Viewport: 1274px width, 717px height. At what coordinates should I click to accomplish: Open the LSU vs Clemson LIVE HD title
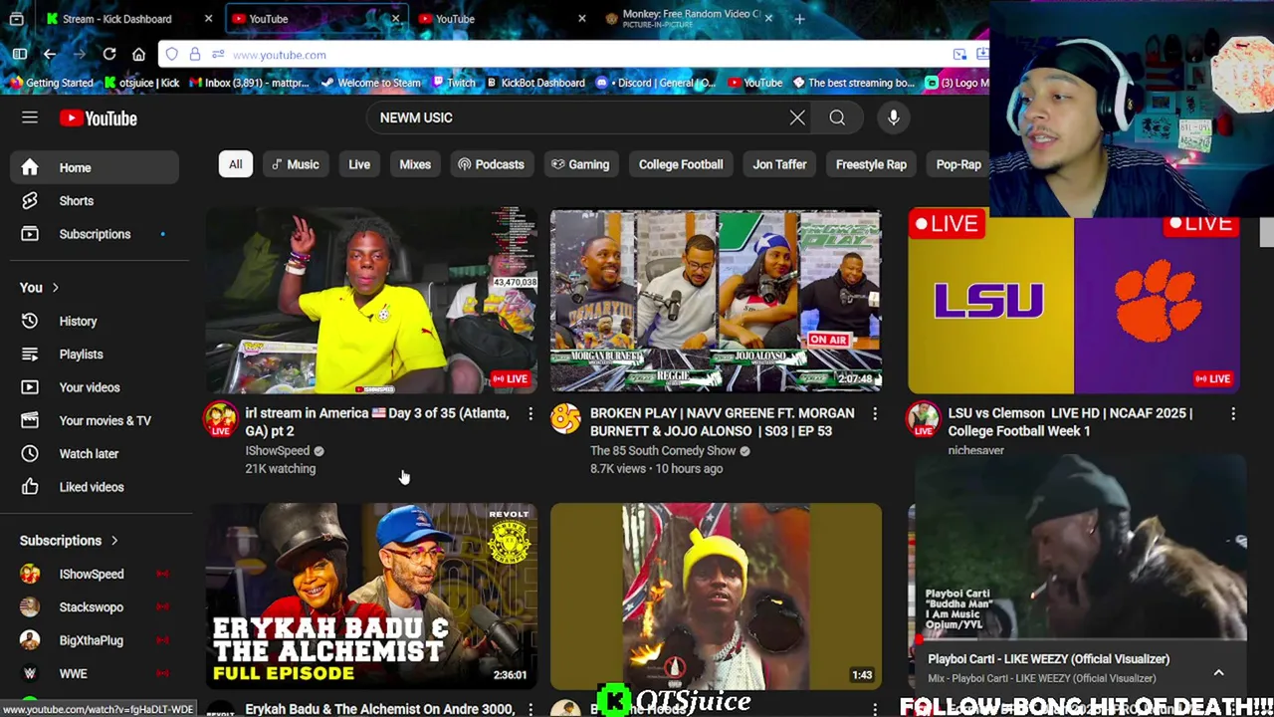point(1070,422)
